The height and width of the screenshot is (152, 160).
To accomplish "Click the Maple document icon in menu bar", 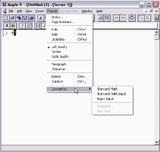I will pos(4,11).
